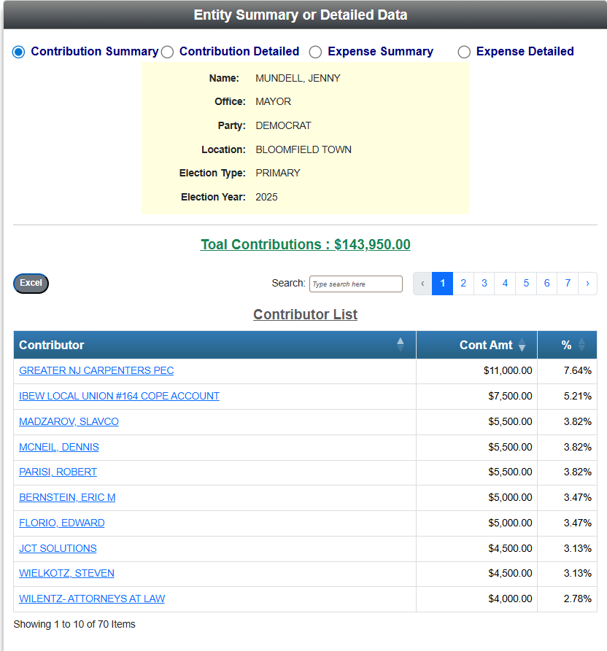View FLORIO, EDWARD contribution details
This screenshot has width=607, height=651.
point(61,523)
